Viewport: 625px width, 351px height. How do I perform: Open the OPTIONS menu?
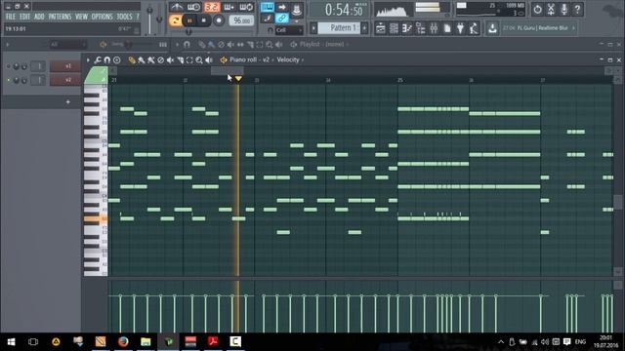pos(102,17)
